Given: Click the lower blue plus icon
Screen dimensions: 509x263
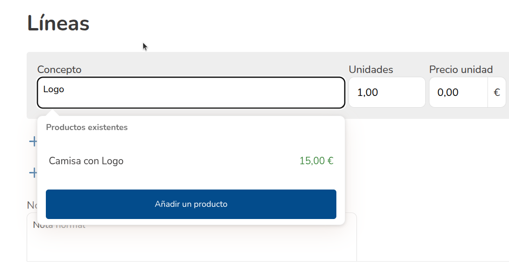Looking at the screenshot, I should (x=32, y=173).
